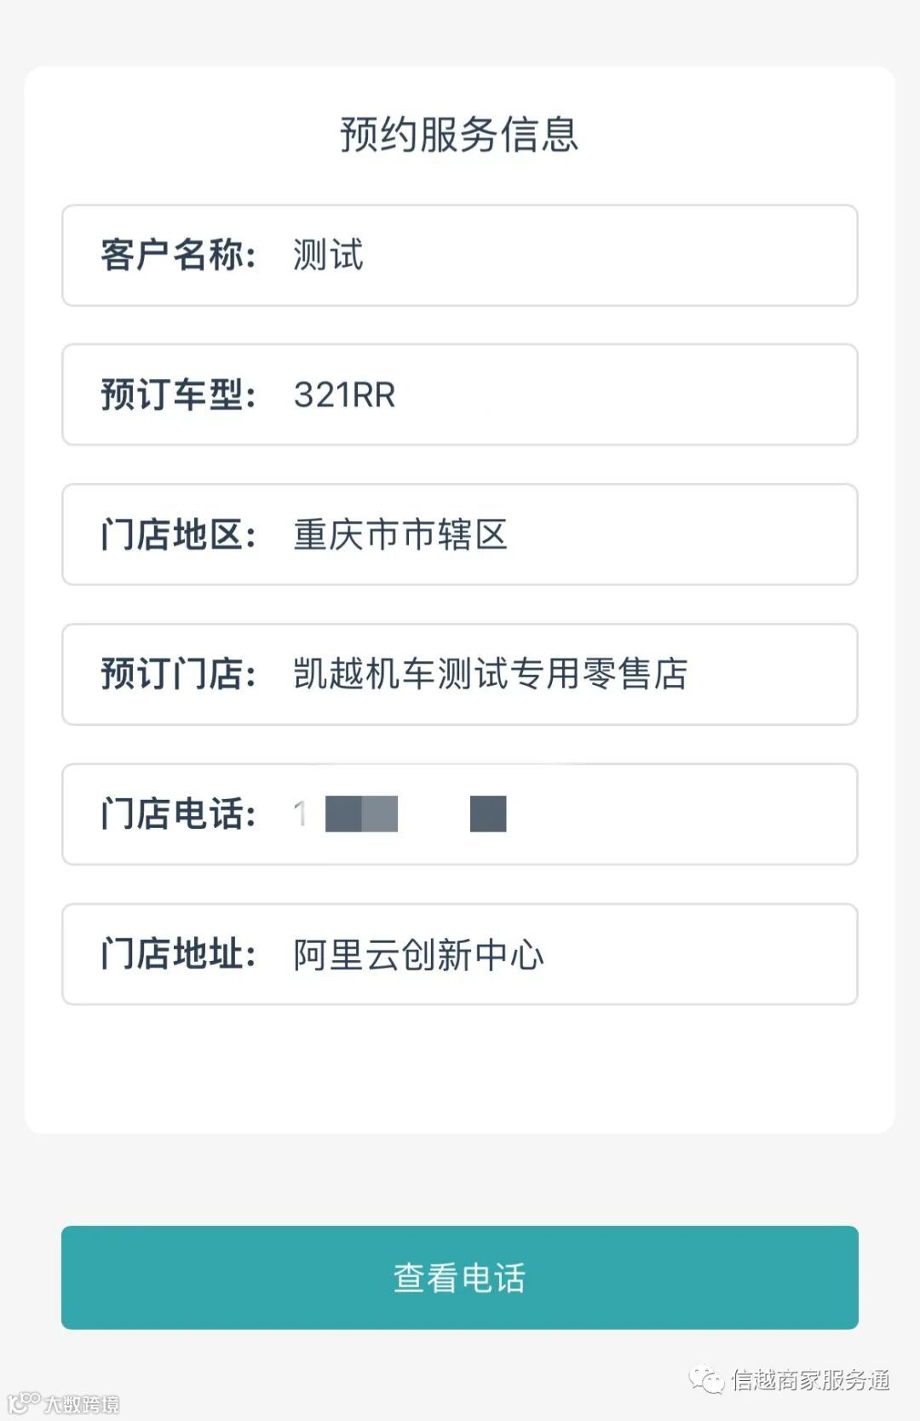
Task: Click the customer name value 测试
Action: 328,255
